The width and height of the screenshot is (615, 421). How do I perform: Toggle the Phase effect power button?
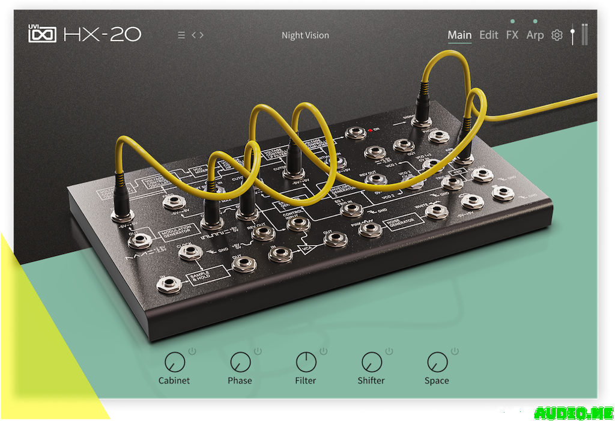258,351
